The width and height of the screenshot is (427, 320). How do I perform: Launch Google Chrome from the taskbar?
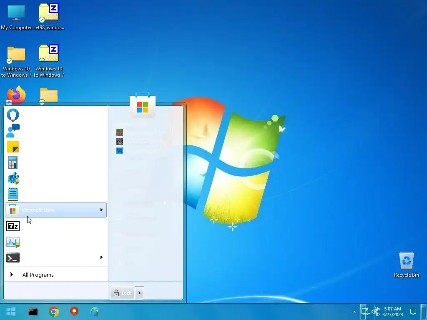tap(54, 312)
